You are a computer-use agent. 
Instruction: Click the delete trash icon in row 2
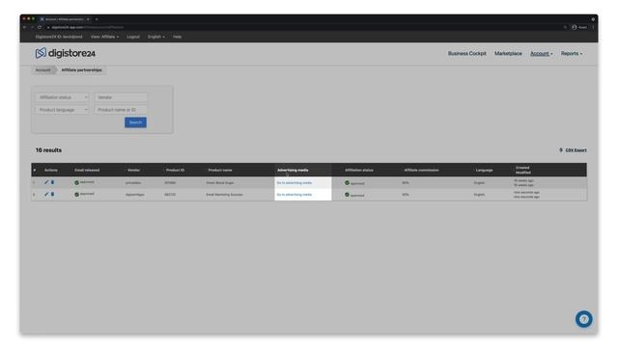click(52, 194)
